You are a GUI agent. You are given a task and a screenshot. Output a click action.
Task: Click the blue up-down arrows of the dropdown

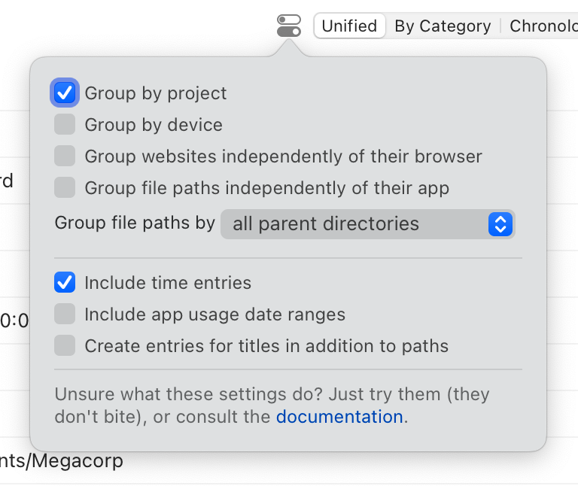point(500,223)
